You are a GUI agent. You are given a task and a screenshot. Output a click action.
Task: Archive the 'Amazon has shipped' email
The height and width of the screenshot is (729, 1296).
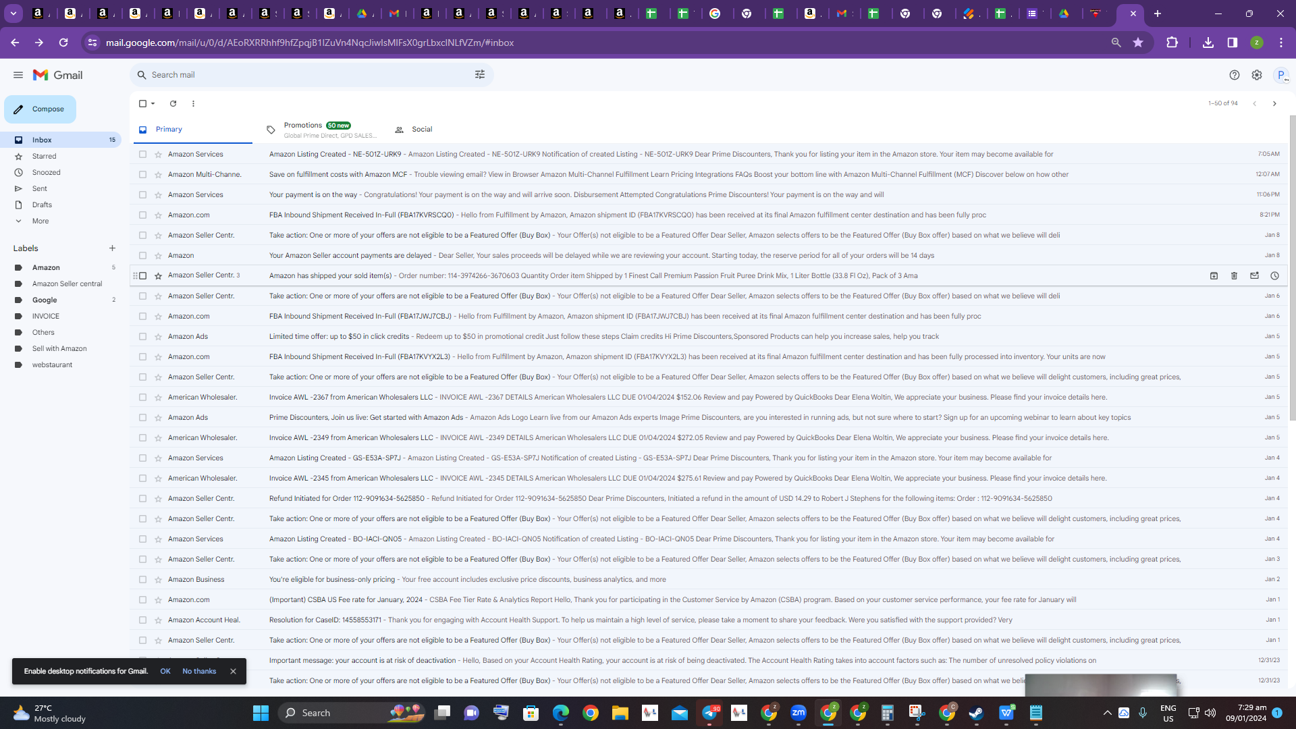click(1214, 276)
